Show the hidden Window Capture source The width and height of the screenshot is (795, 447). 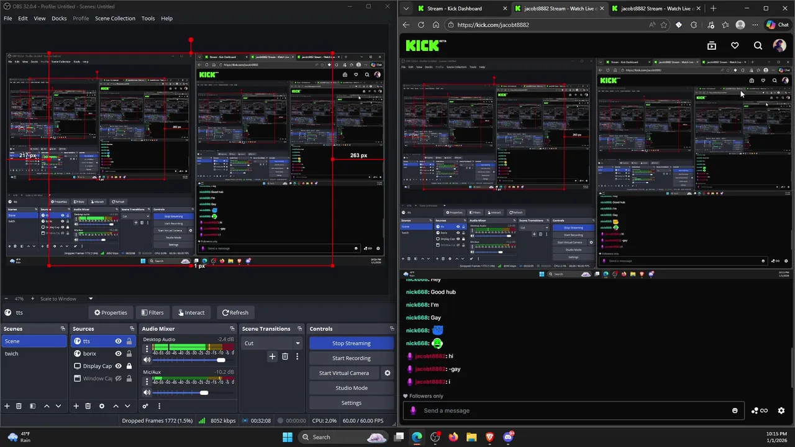pos(118,378)
